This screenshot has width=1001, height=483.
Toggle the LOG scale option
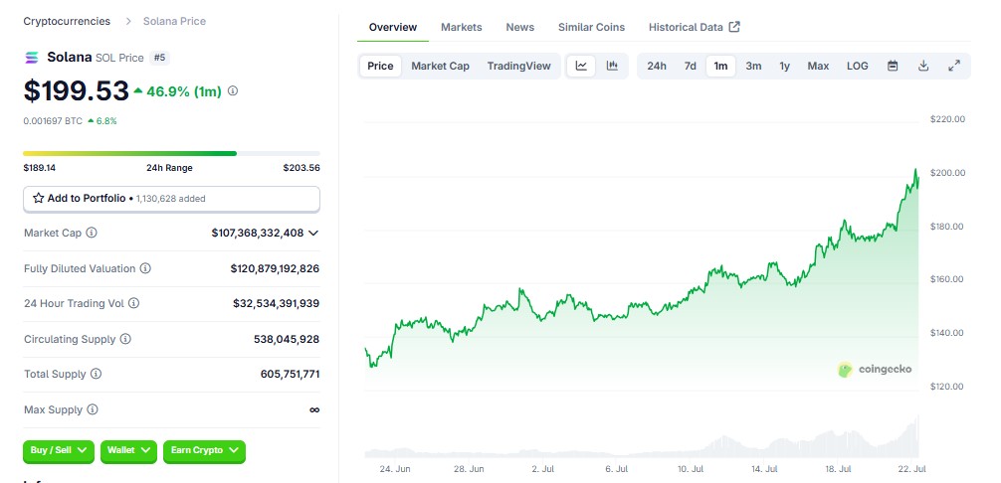858,66
